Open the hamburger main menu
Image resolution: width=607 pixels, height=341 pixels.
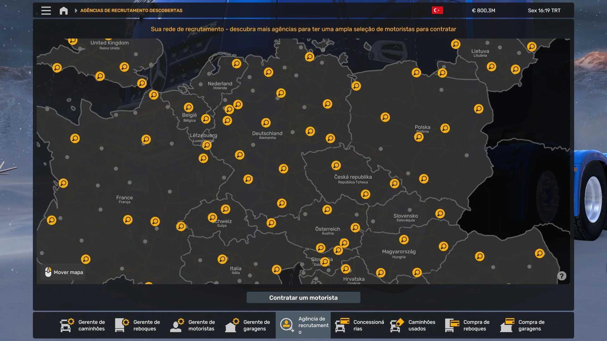(x=46, y=10)
